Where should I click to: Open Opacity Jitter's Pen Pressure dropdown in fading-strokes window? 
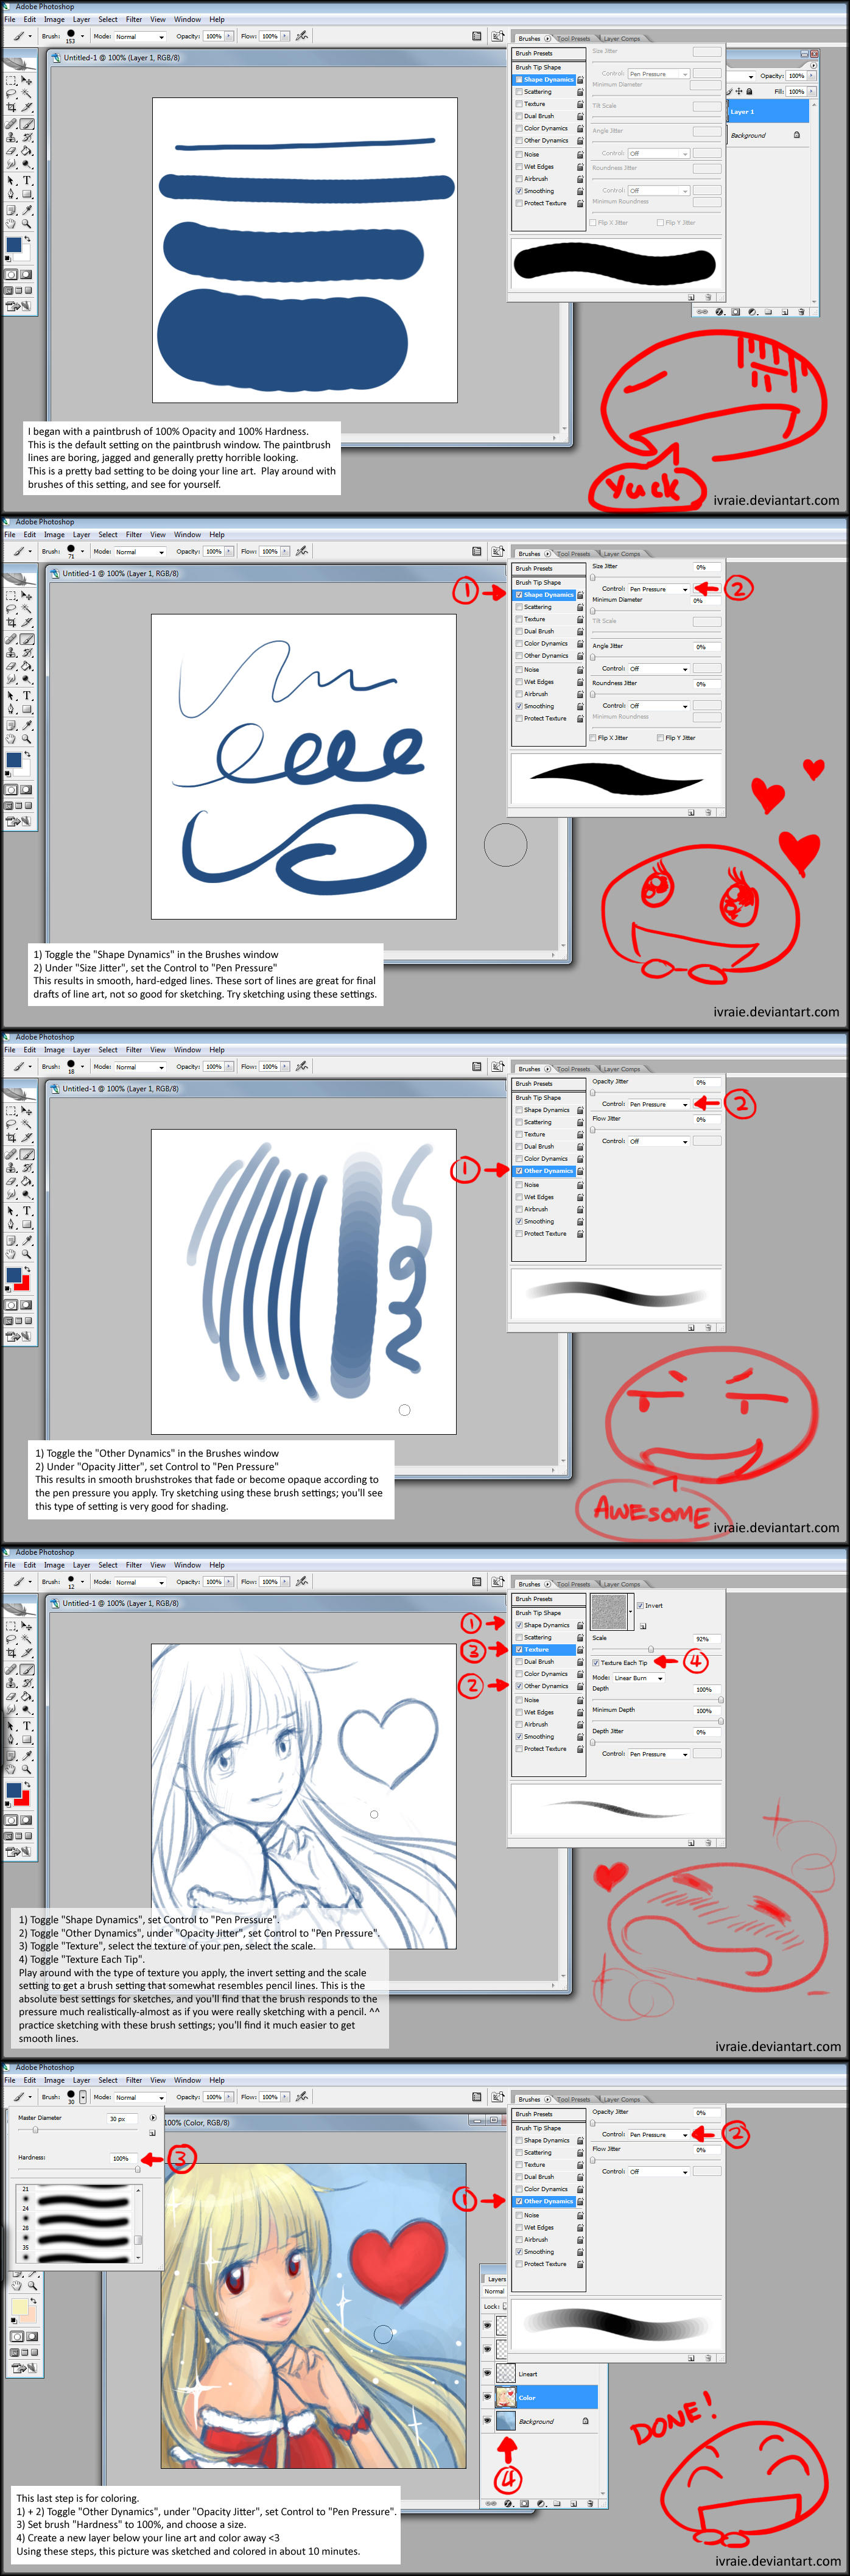659,1104
